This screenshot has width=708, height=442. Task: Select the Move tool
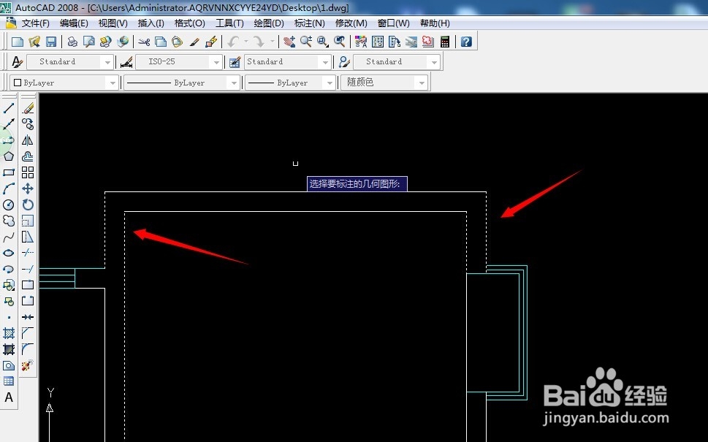click(x=28, y=188)
